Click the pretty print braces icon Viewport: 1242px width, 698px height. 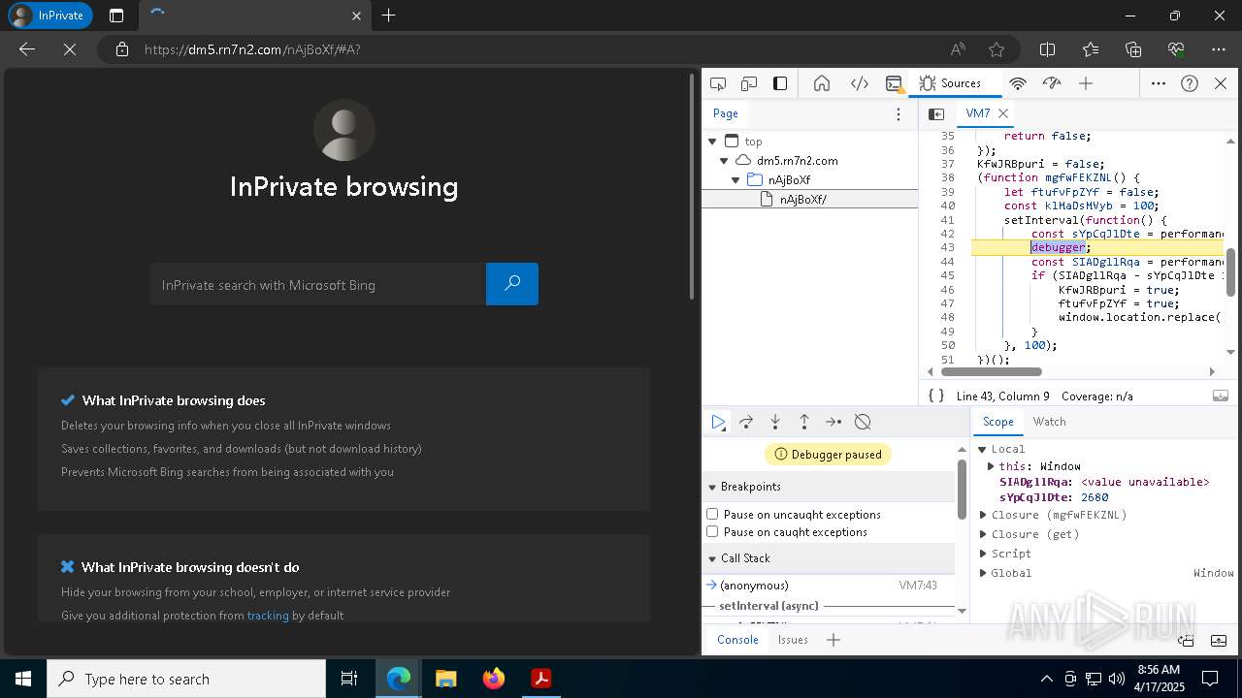point(936,396)
